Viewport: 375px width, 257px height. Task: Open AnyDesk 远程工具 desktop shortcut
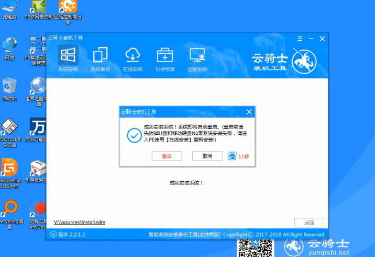(37, 215)
